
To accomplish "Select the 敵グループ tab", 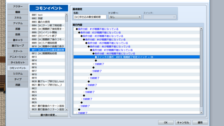I will coord(18,45).
